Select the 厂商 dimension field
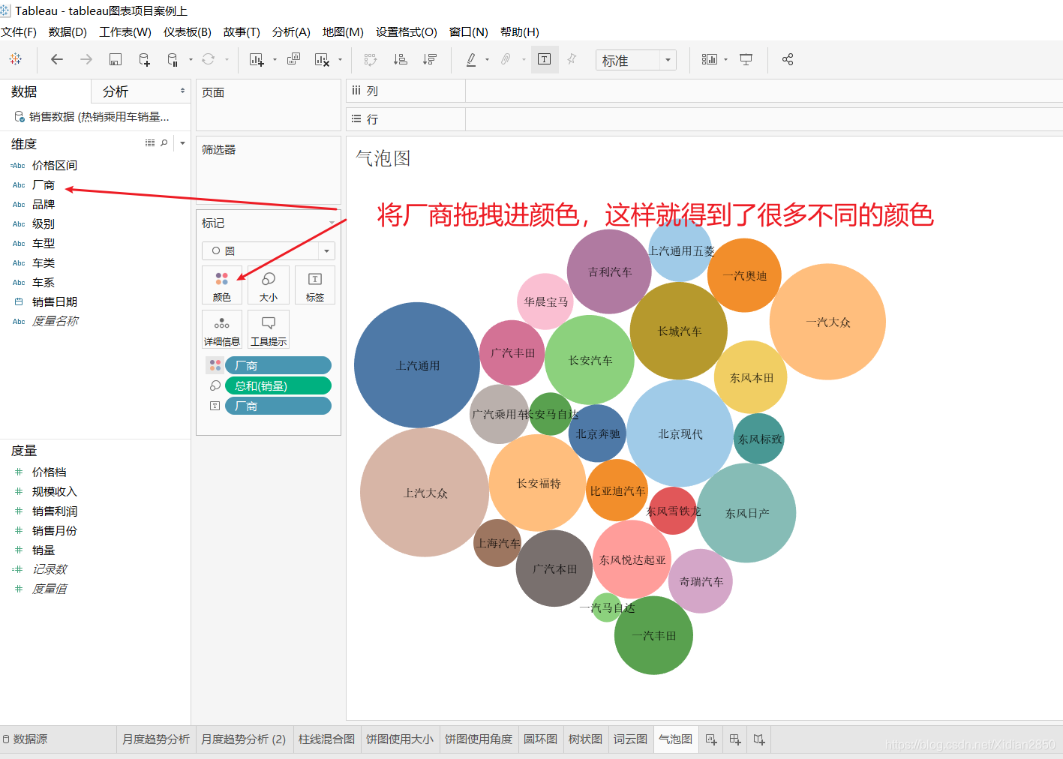The height and width of the screenshot is (759, 1063). (x=44, y=184)
